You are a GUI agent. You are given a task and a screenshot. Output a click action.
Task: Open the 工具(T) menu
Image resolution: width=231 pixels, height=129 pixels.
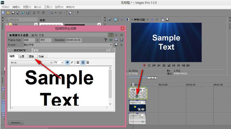pyautogui.click(x=48, y=7)
